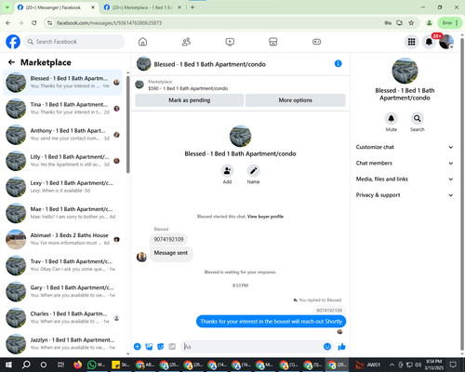Open the notifications bell icon
The height and width of the screenshot is (372, 465).
(429, 42)
